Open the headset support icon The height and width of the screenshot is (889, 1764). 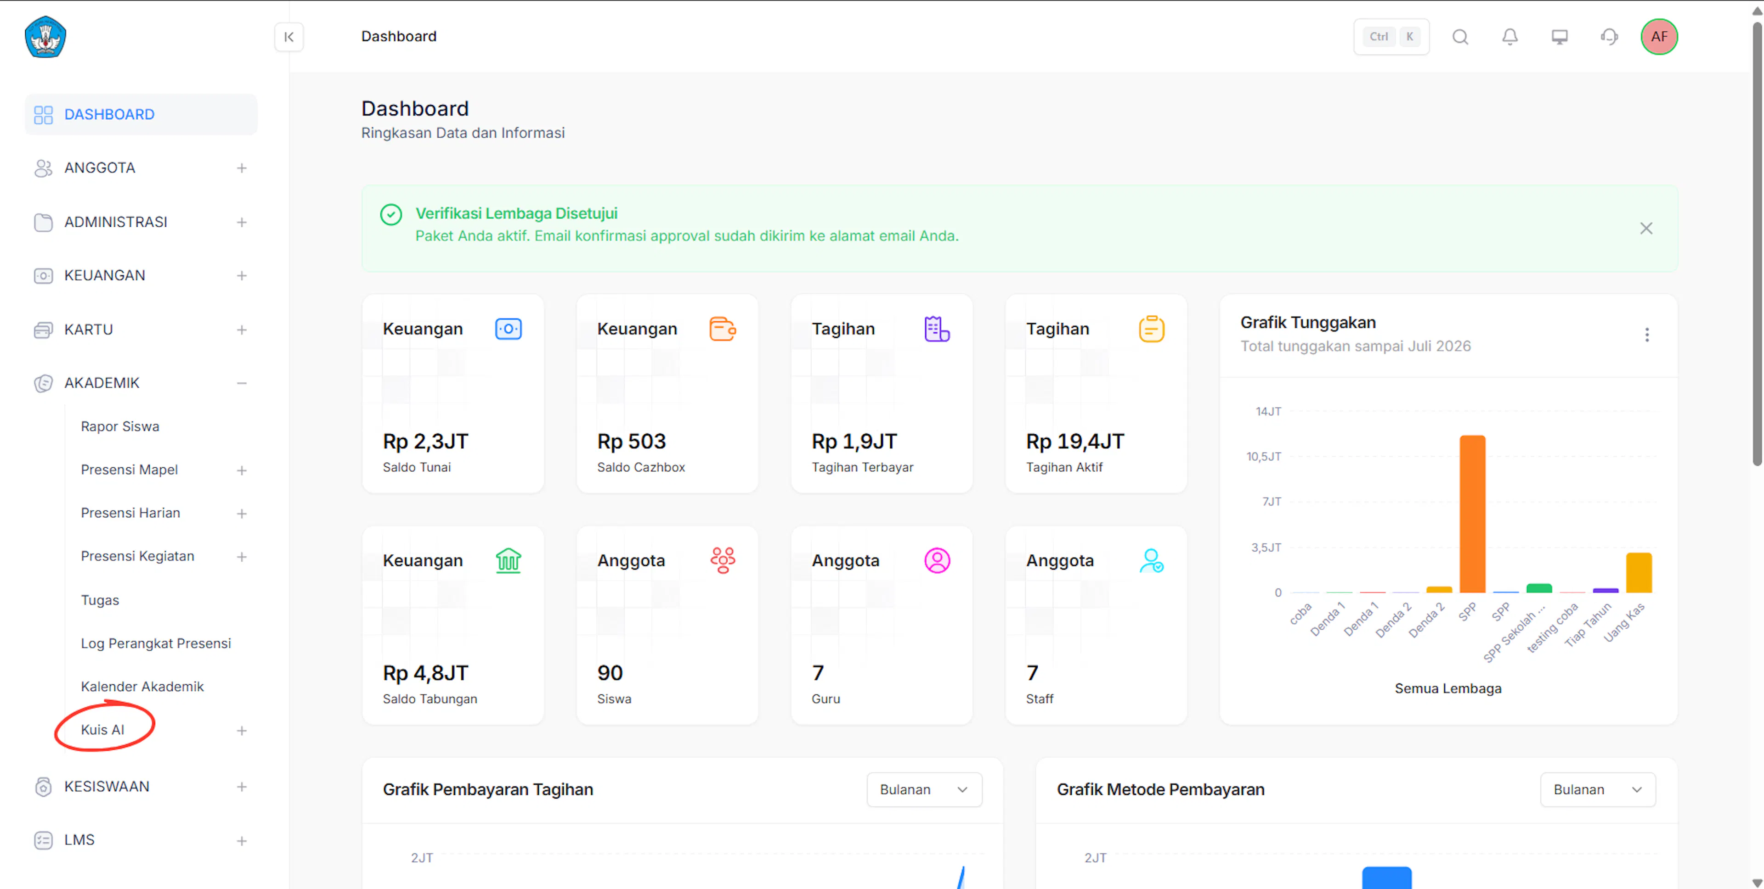[1609, 37]
